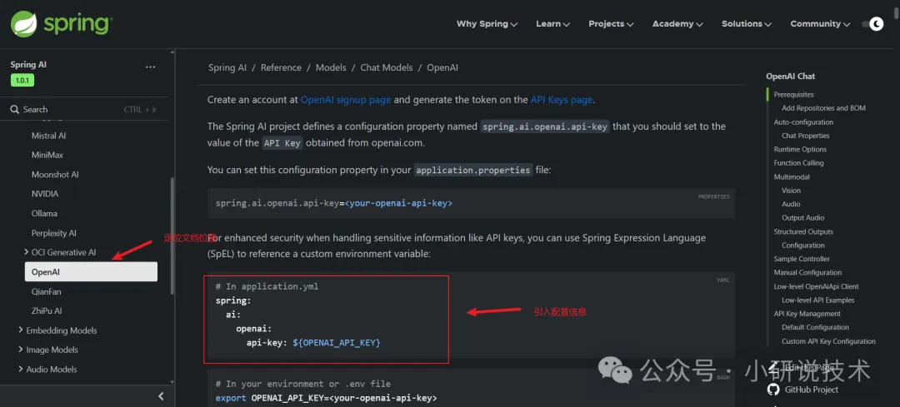Open the Projects menu

pyautogui.click(x=611, y=23)
